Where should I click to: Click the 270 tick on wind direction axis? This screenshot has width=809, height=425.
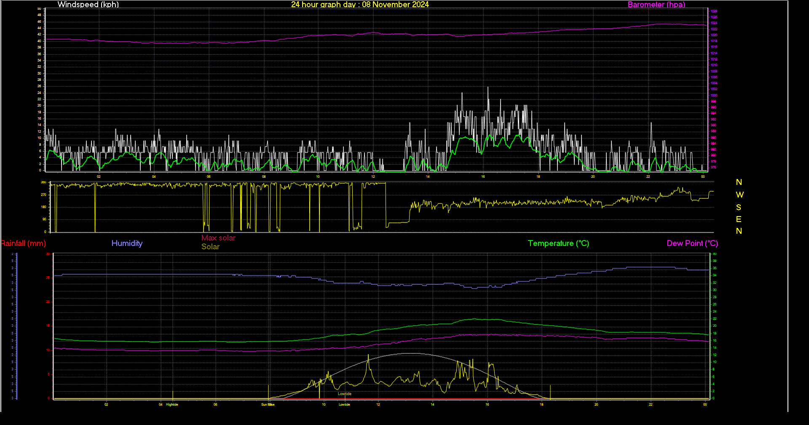43,195
